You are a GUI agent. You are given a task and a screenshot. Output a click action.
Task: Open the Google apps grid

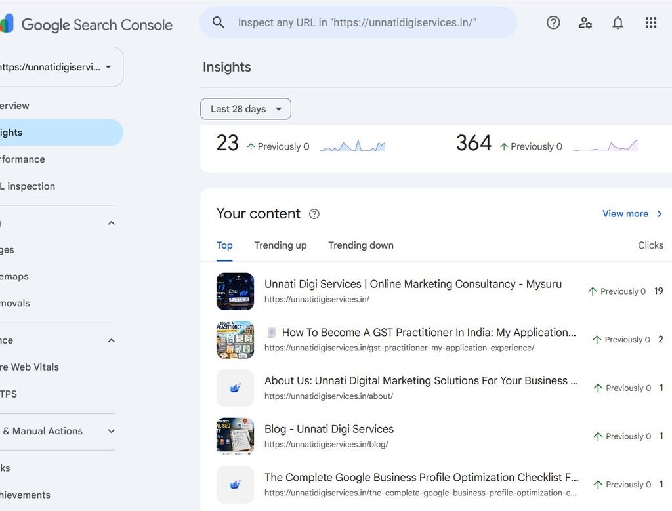(x=650, y=23)
